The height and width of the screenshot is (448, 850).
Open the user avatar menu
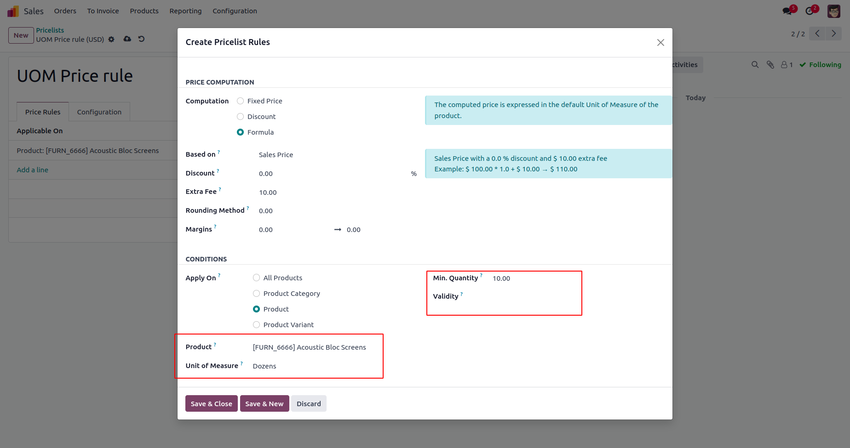[834, 11]
